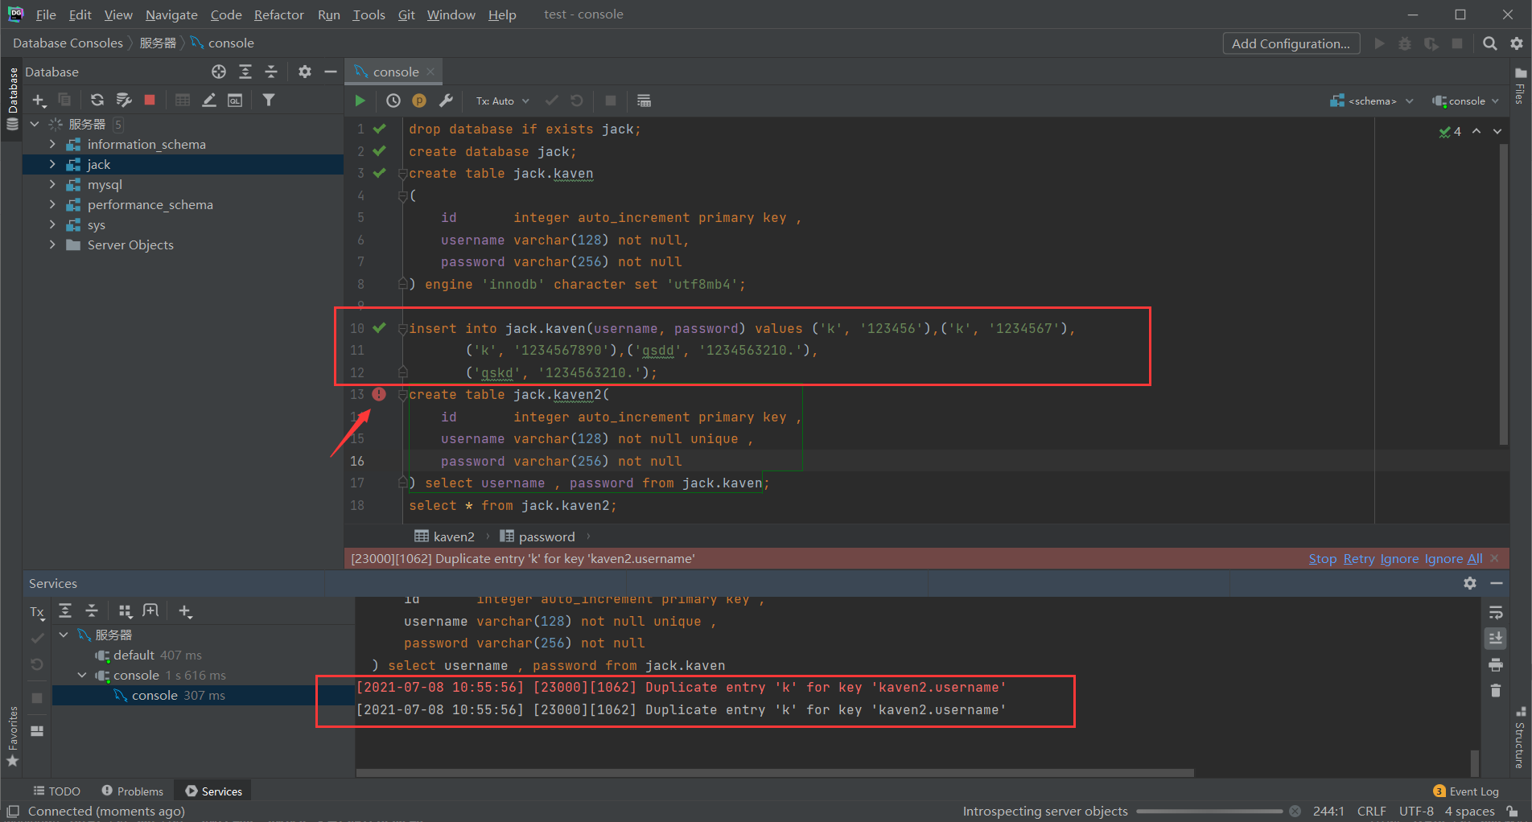1532x822 pixels.
Task: Click the error marker on line 13
Action: pyautogui.click(x=379, y=394)
